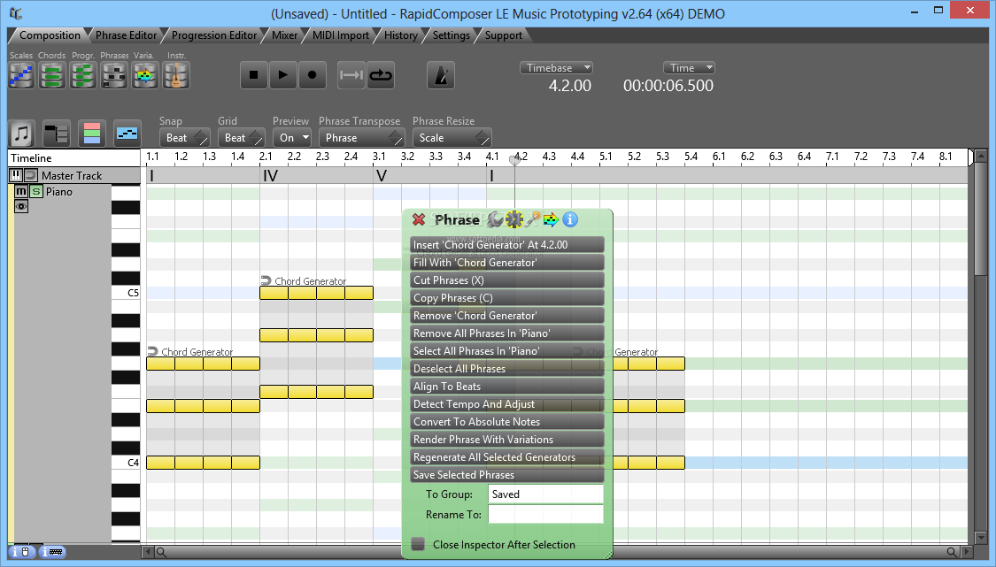Open the Chords browser icon
Viewport: 996px width, 567px height.
coord(52,75)
